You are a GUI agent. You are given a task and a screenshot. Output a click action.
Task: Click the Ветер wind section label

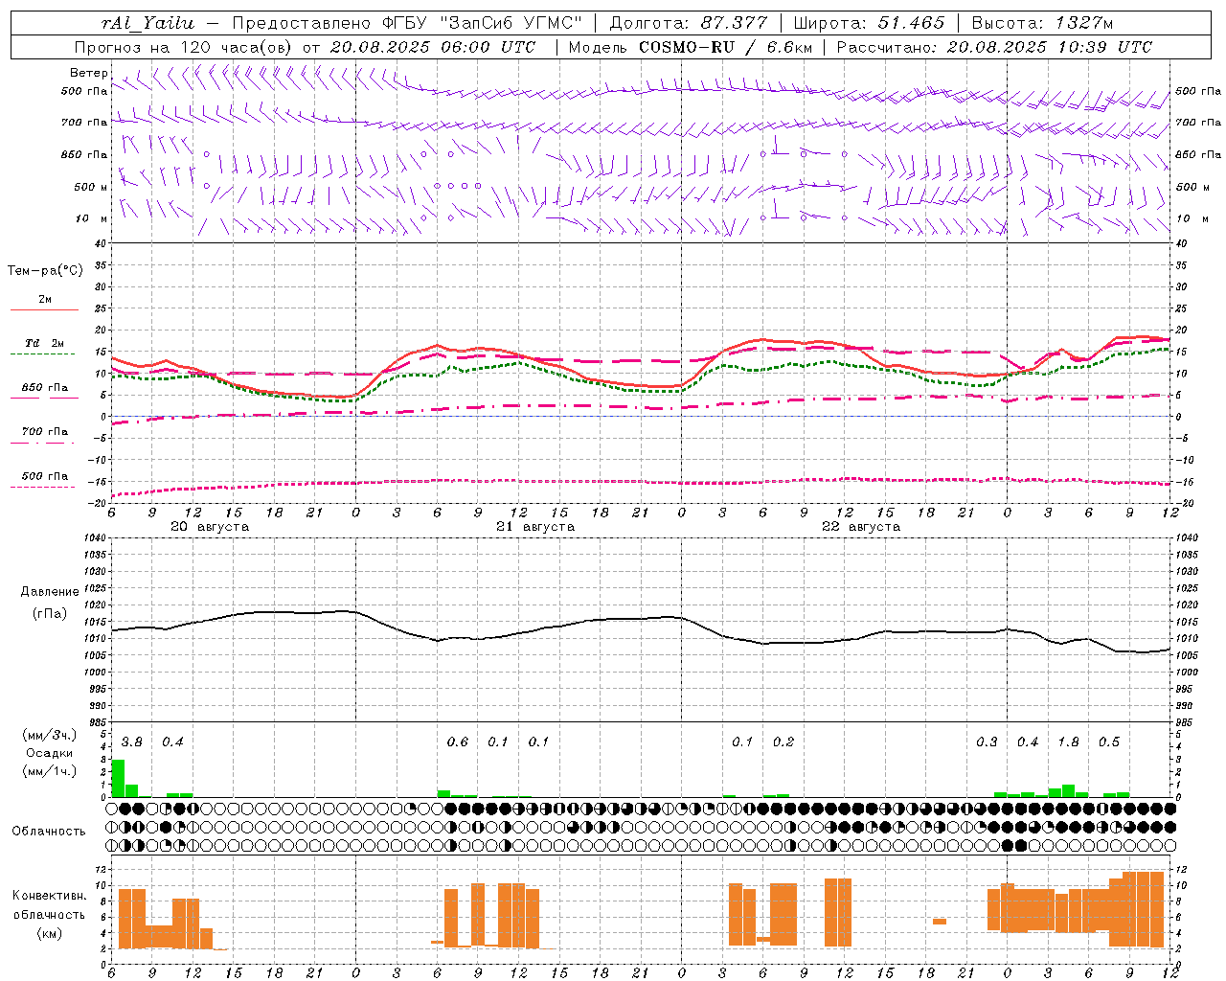pyautogui.click(x=88, y=73)
